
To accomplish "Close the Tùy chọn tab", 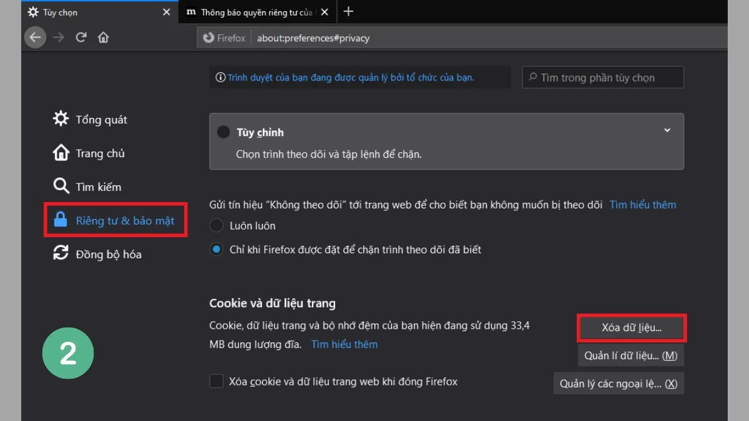I will (166, 12).
